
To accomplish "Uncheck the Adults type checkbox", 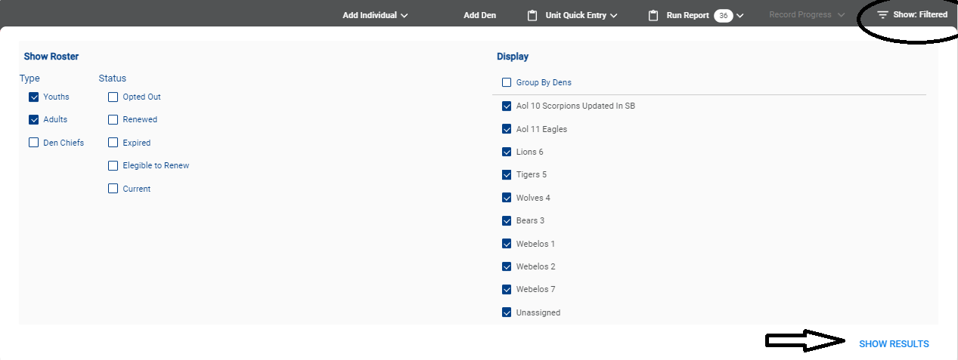I will 33,119.
